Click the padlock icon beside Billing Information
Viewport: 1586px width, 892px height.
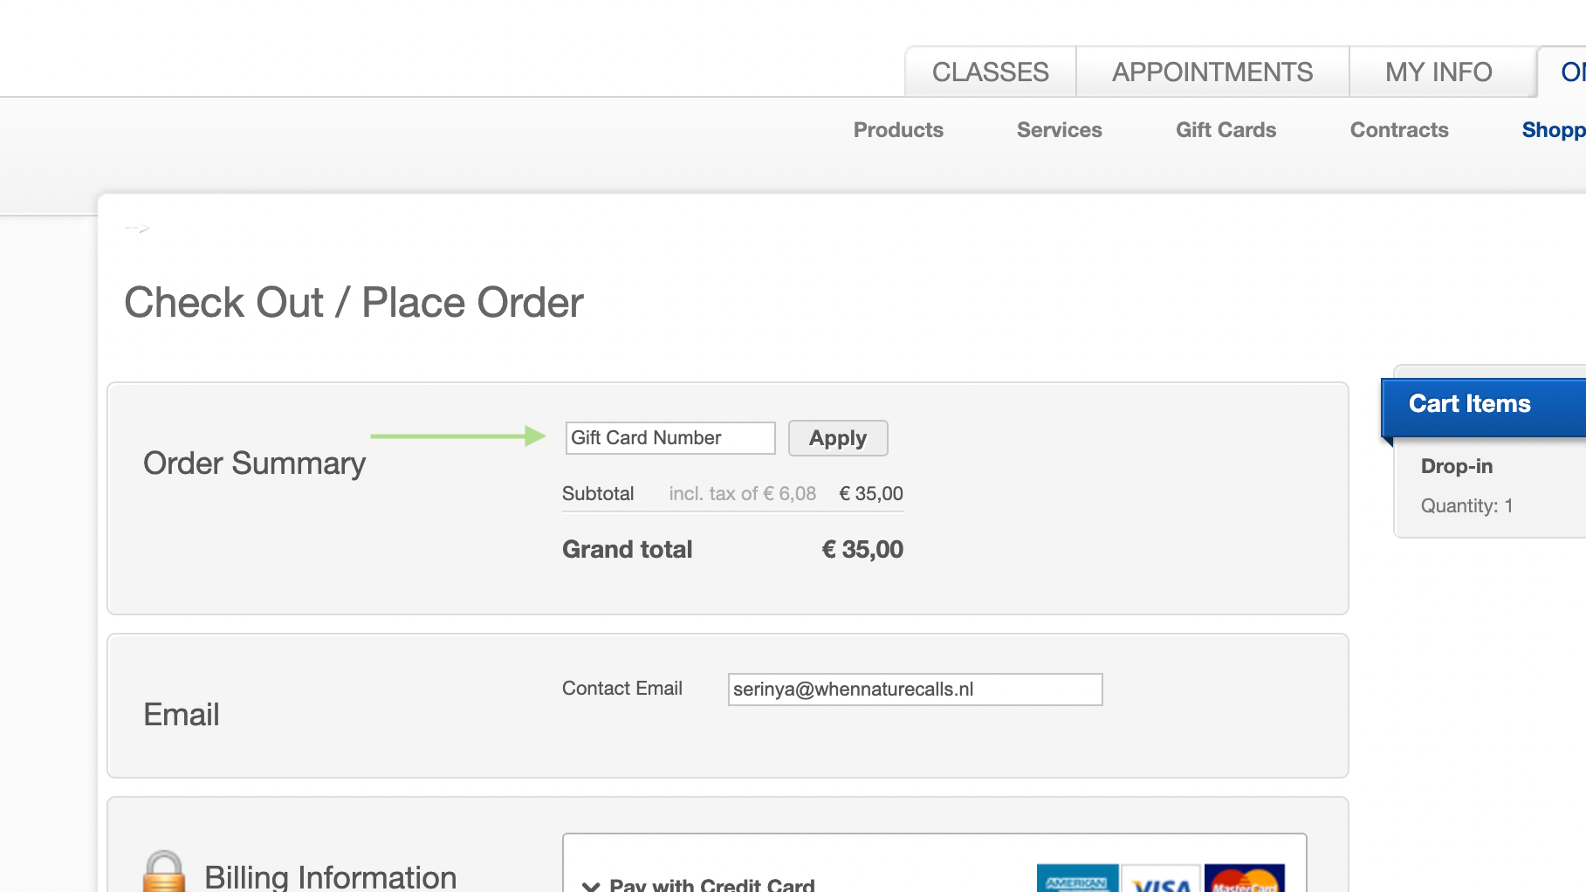[x=163, y=872]
